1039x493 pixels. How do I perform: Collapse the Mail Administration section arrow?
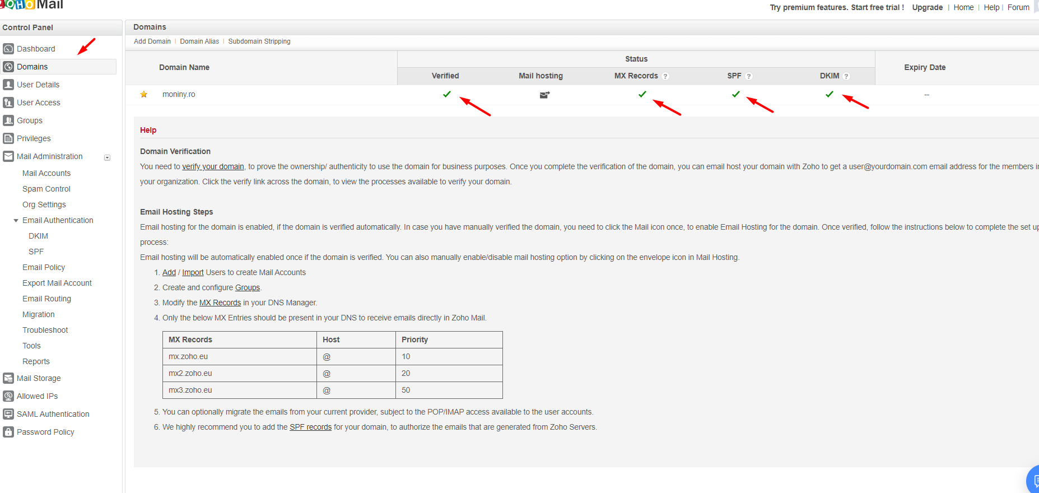click(107, 157)
